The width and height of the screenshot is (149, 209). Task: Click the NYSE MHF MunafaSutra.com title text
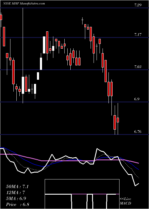[24, 4]
